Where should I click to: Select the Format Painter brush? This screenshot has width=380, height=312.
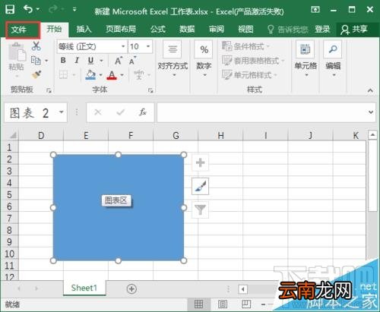pyautogui.click(x=36, y=74)
